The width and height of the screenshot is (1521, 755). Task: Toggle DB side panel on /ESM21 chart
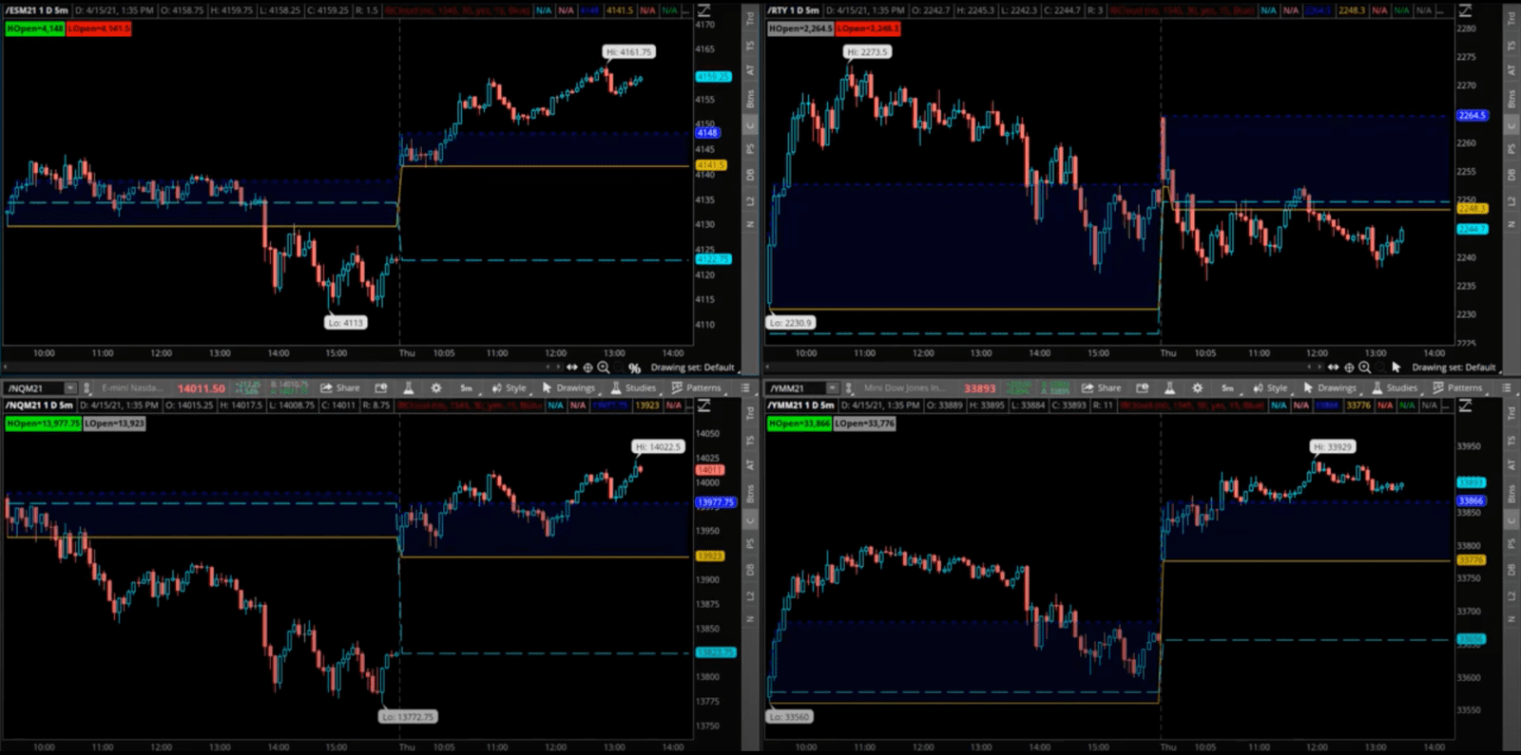[750, 176]
